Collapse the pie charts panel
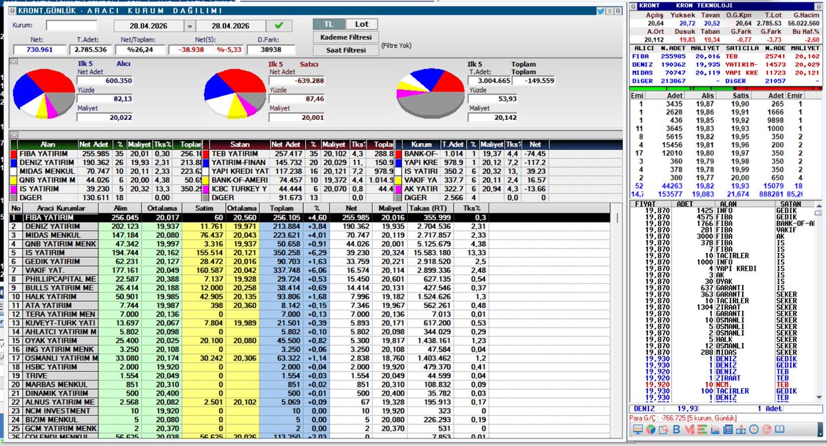This screenshot has height=446, width=827. pyautogui.click(x=14, y=61)
